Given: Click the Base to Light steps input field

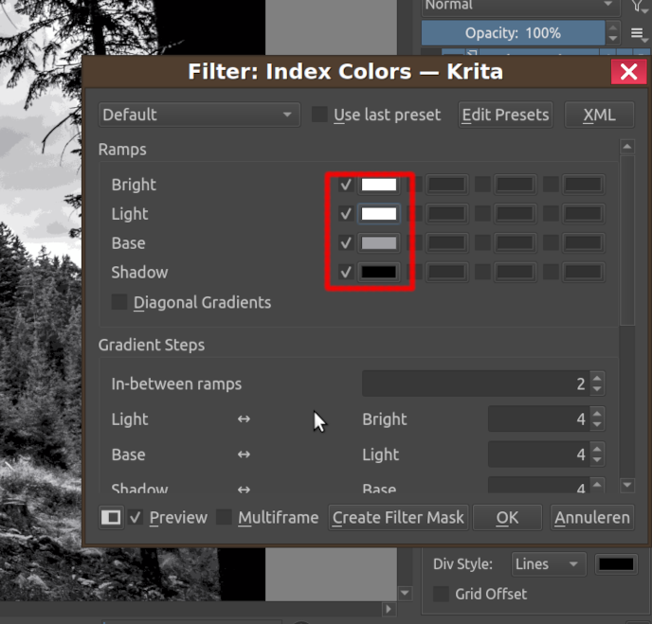Looking at the screenshot, I should tap(537, 455).
